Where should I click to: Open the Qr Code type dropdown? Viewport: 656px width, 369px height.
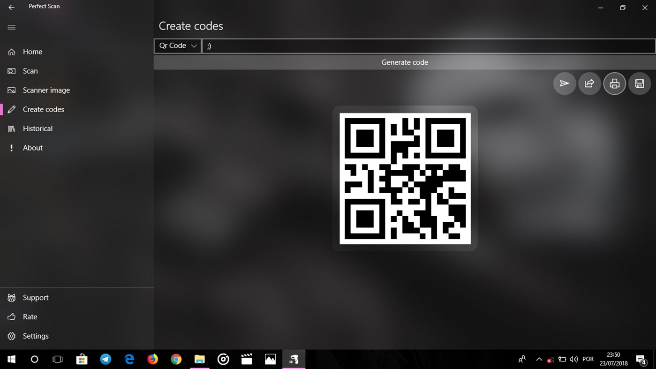pos(177,45)
